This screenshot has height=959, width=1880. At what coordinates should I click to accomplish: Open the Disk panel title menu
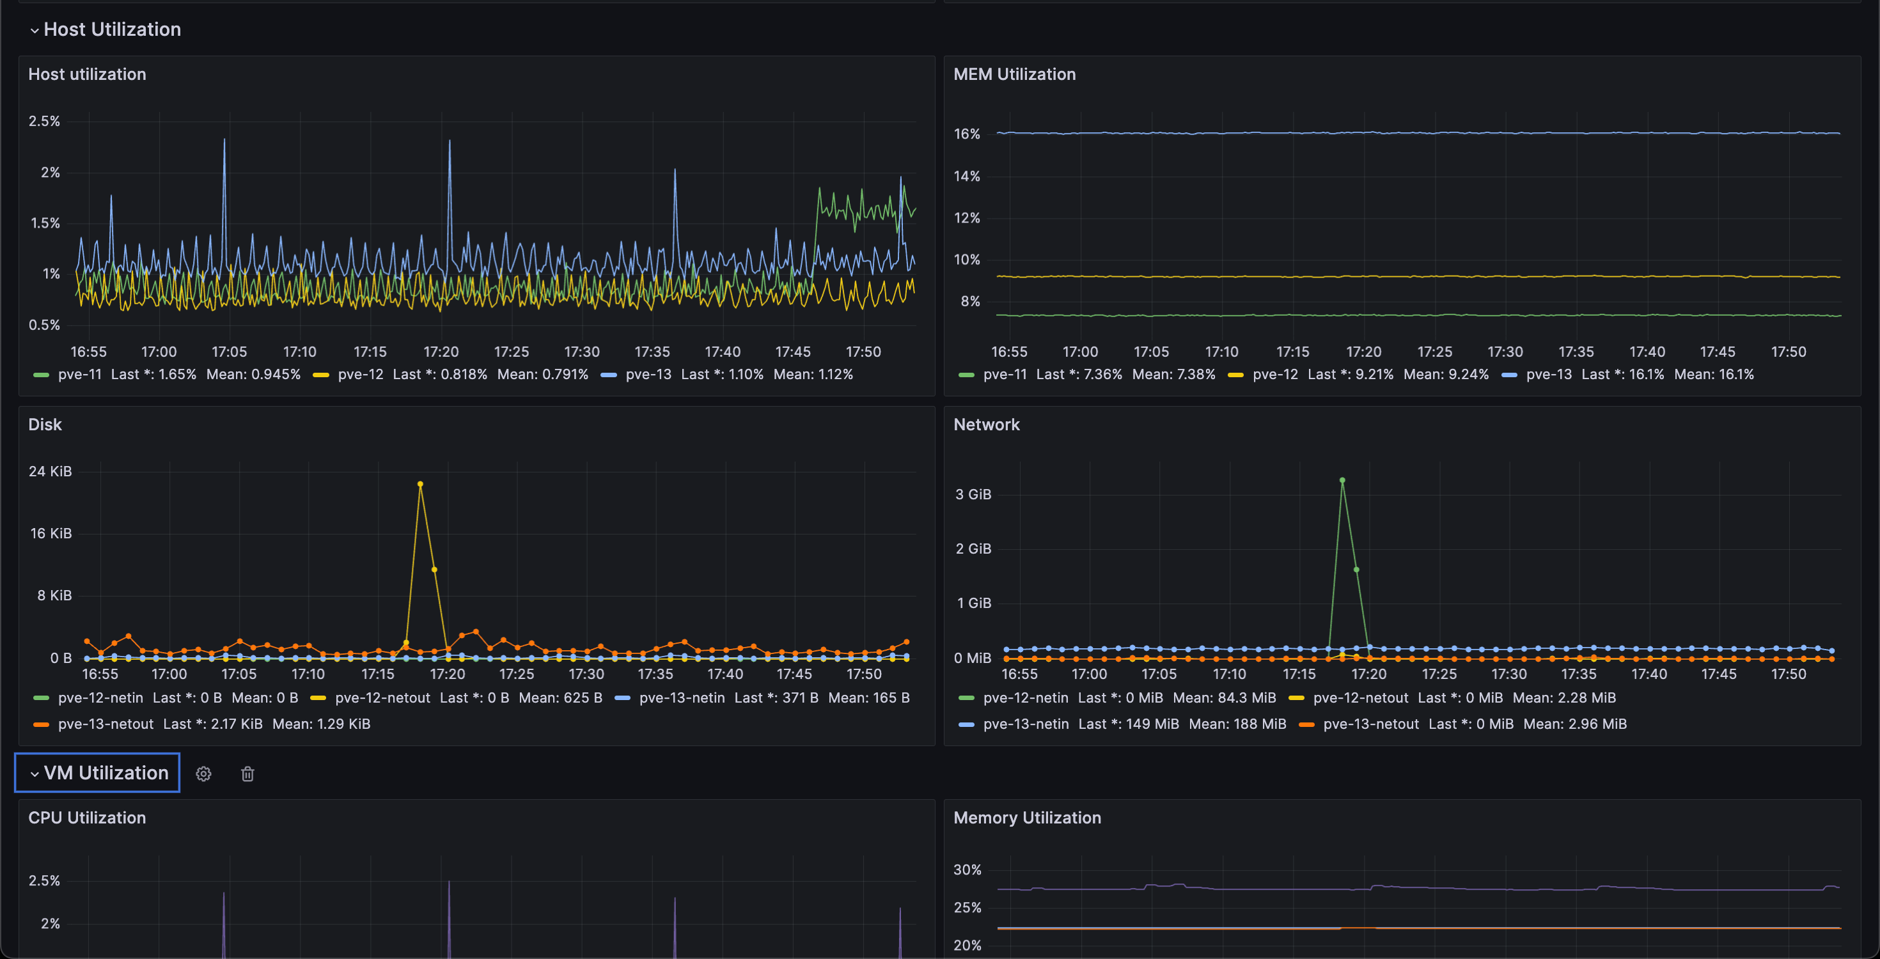(x=45, y=425)
